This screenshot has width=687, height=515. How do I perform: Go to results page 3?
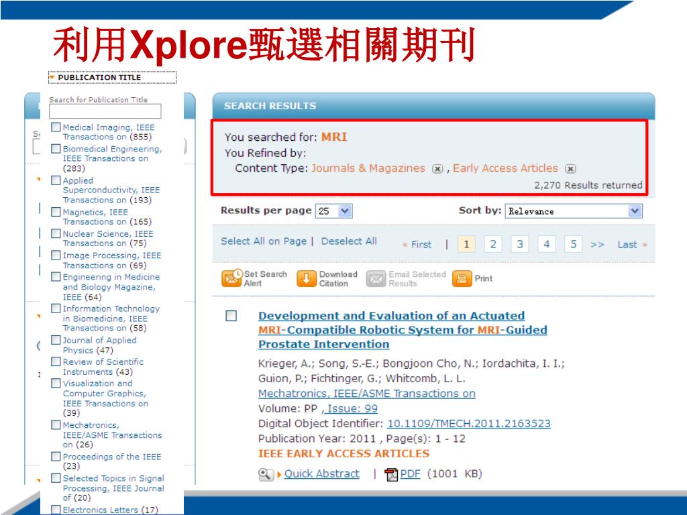tap(520, 244)
